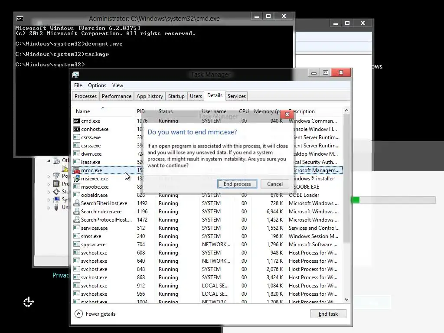Screen dimensions: 444x333
Task: Click the Ease of Access icon on desktop
Action: 28,302
